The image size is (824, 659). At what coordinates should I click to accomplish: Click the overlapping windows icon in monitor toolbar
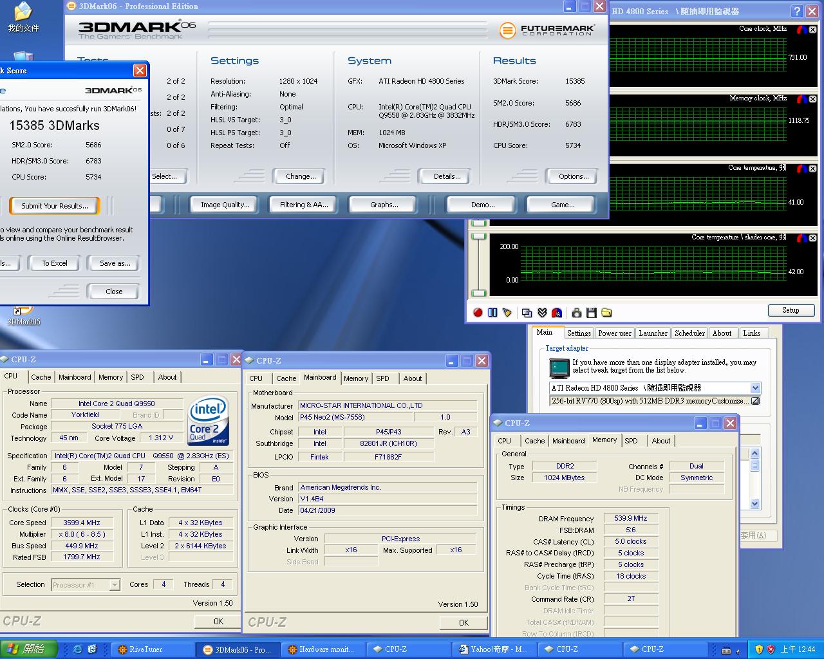527,313
